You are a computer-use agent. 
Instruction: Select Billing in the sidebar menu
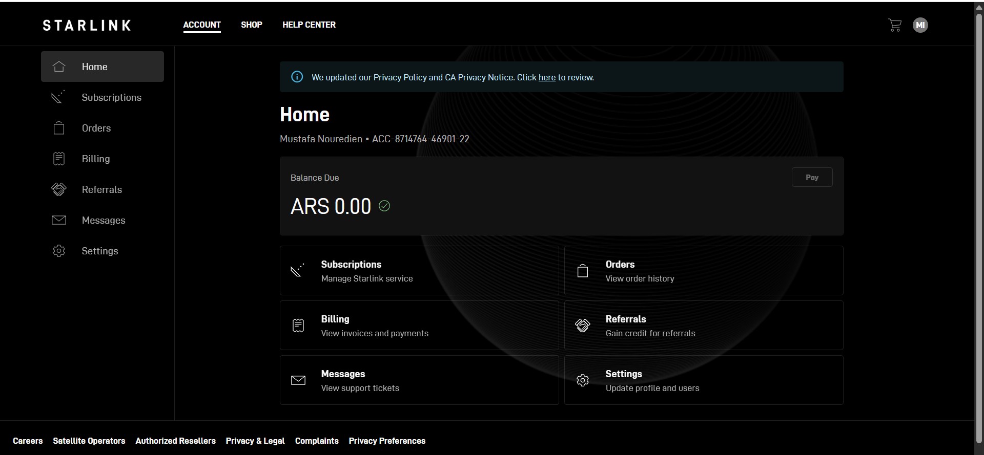click(x=102, y=159)
